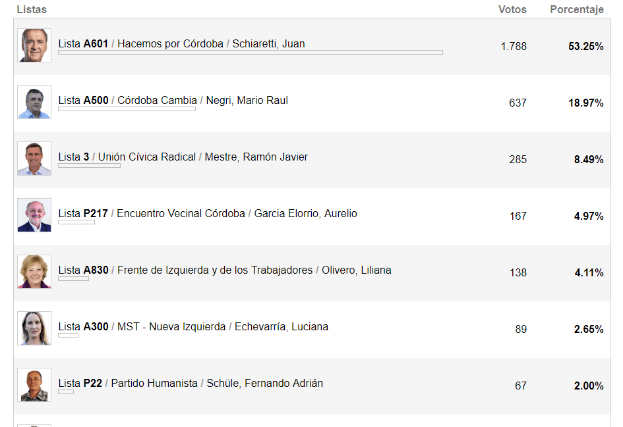Select Fernando Adrián Schüle's photo

click(x=34, y=385)
